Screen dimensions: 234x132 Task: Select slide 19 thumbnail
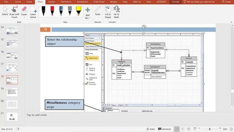point(12,92)
